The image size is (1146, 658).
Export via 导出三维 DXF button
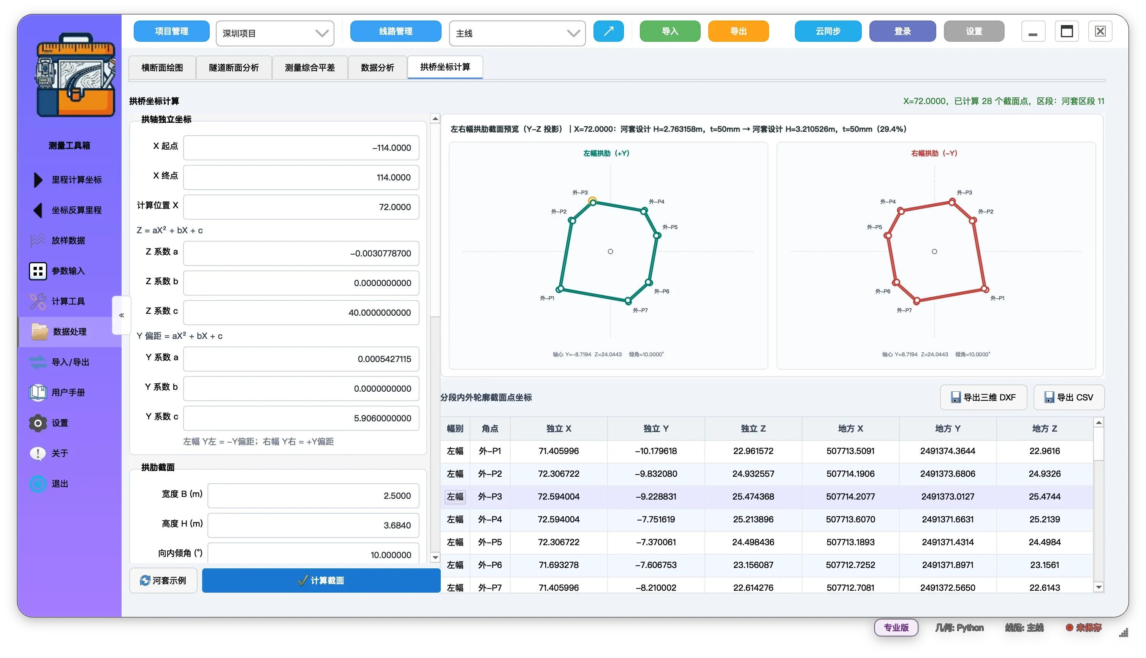pyautogui.click(x=983, y=397)
